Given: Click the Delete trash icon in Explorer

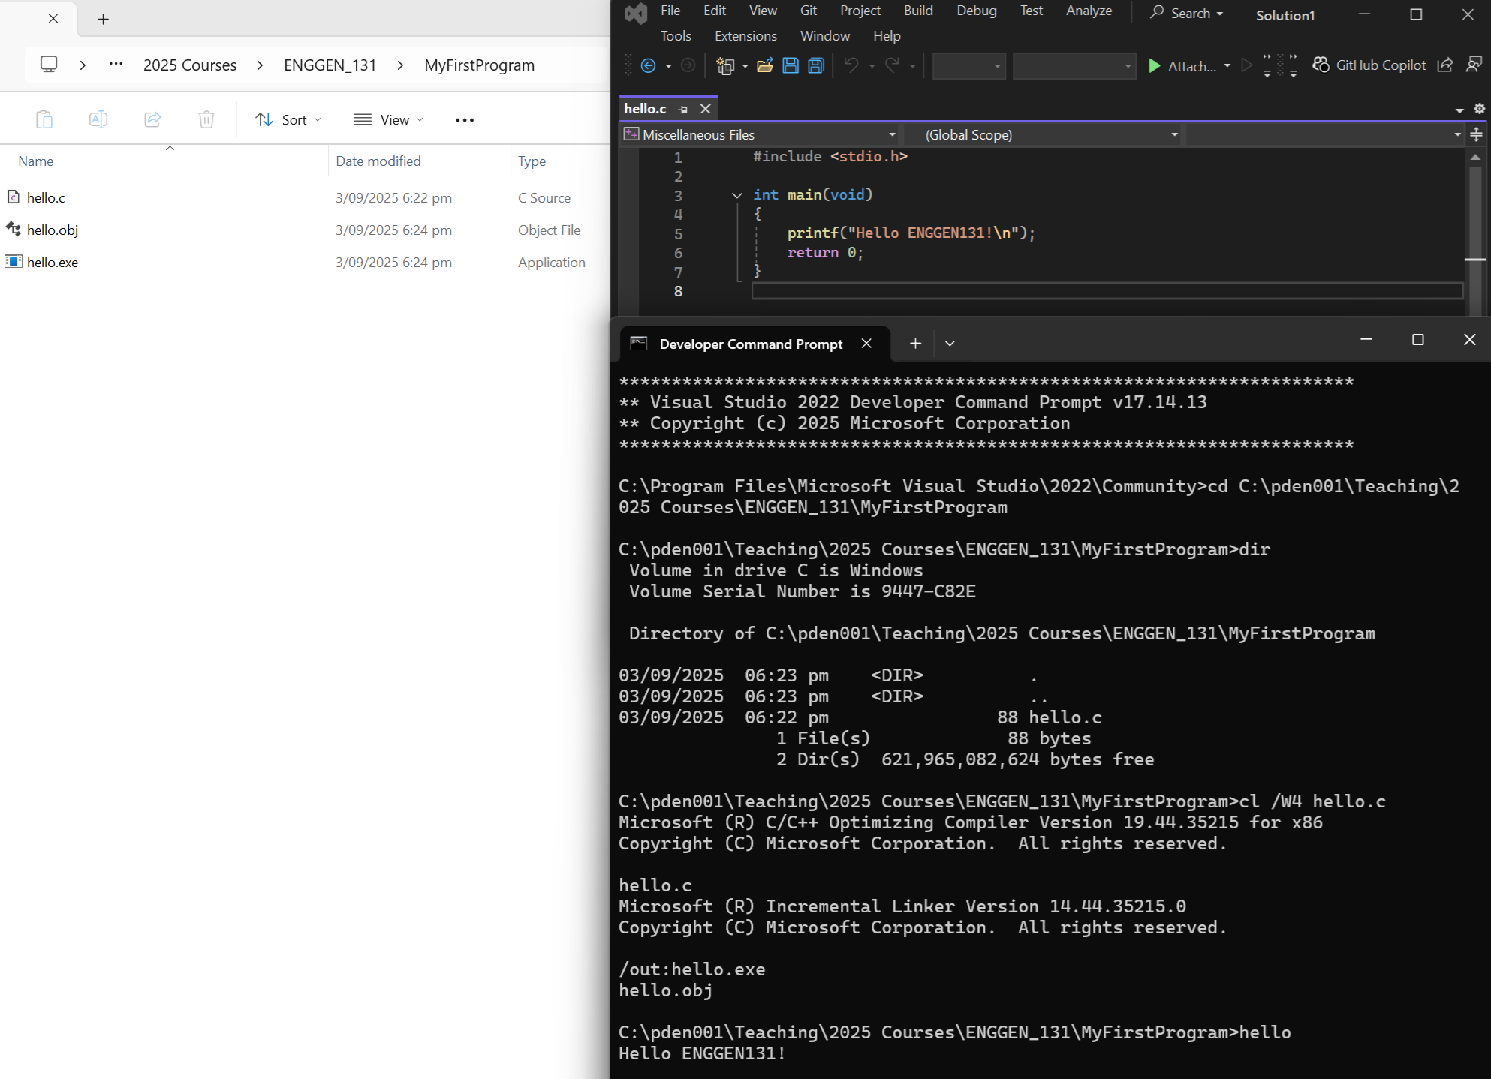Looking at the screenshot, I should [206, 119].
